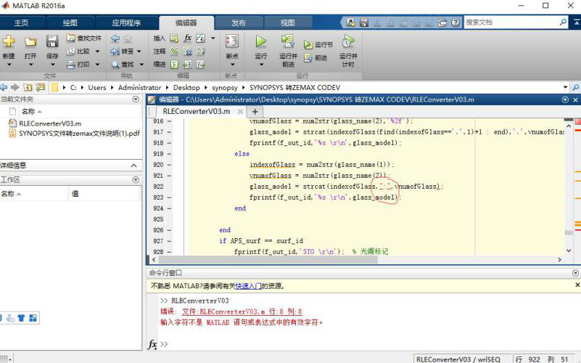Select the RLEConverterV03.m editor tab
The image size is (581, 363).
197,111
